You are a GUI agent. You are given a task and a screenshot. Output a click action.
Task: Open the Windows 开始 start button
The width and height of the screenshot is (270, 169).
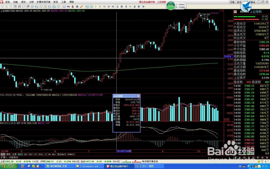click(9, 166)
